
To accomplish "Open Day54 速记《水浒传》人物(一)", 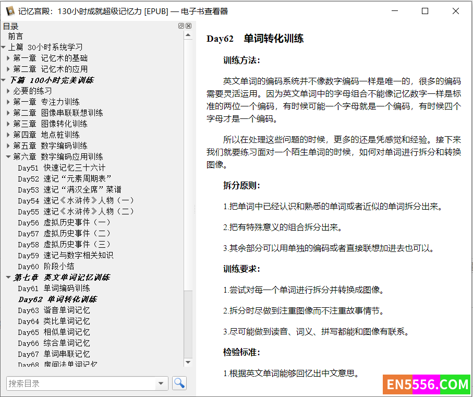I will click(x=76, y=200).
